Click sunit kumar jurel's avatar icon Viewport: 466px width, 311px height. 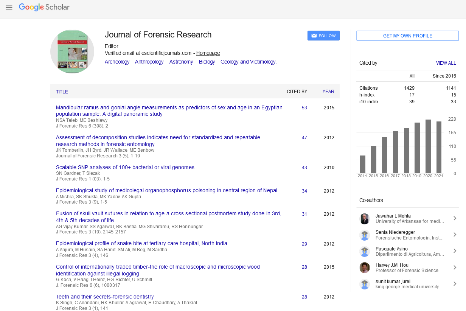point(364,284)
